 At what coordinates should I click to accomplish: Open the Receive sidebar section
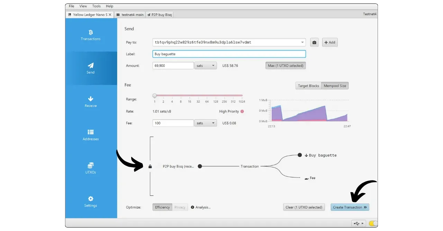[x=91, y=102]
